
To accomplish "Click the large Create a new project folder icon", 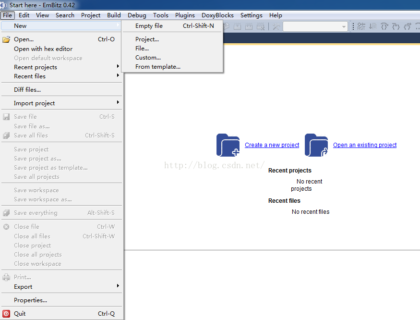I will tap(228, 145).
